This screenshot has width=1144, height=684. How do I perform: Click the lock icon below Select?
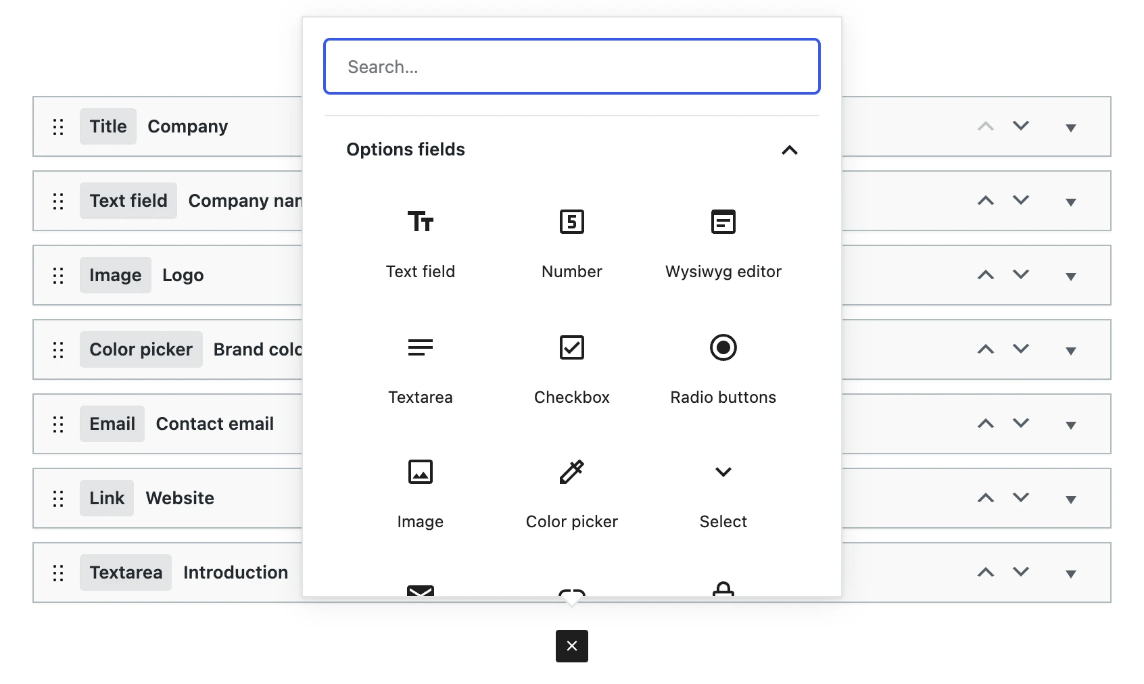[723, 588]
